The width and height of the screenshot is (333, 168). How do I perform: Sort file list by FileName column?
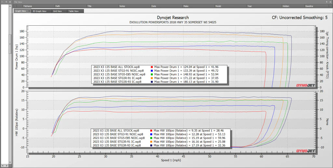(x=28, y=6)
